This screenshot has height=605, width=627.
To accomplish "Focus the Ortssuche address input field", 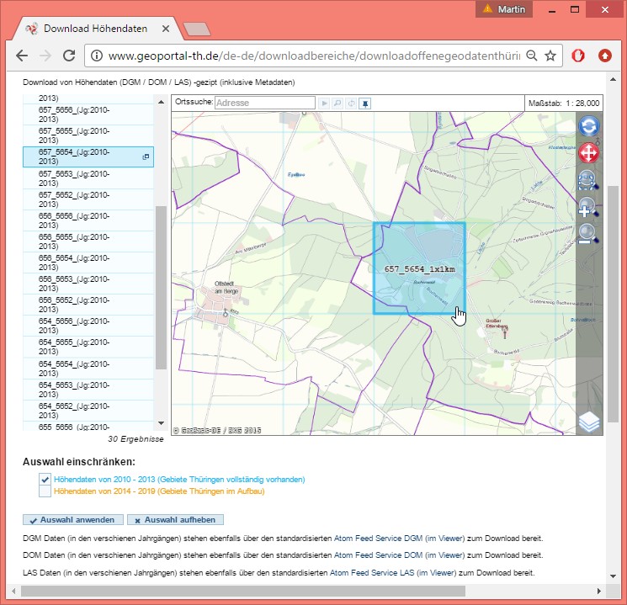I will [x=264, y=103].
